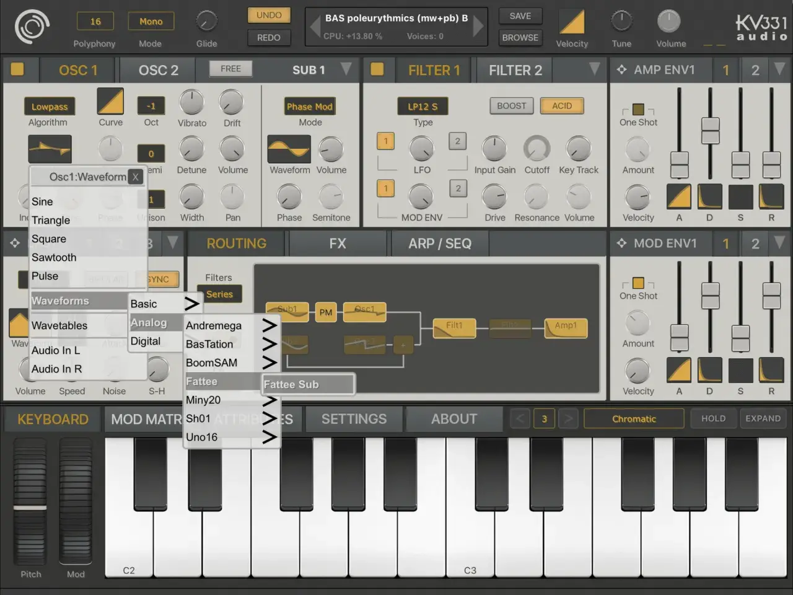Click the Detune knob
Viewport: 793px width, 595px height.
coord(191,149)
